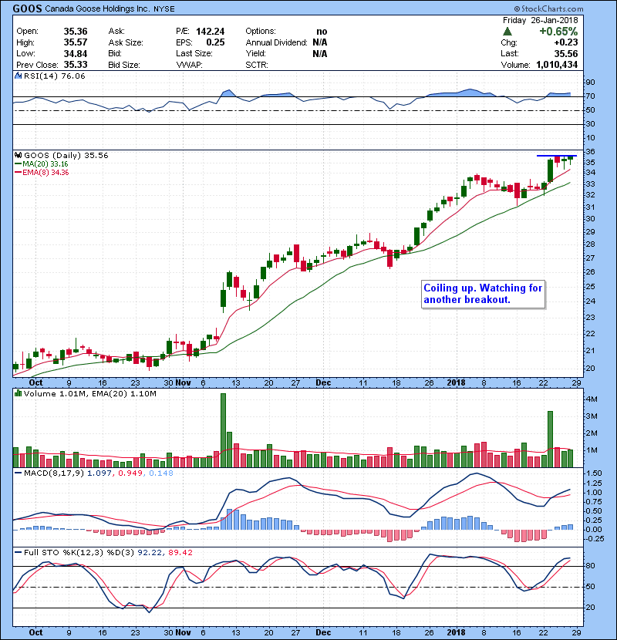Click the 36 label on the price axis
The width and height of the screenshot is (617, 640).
(x=591, y=152)
